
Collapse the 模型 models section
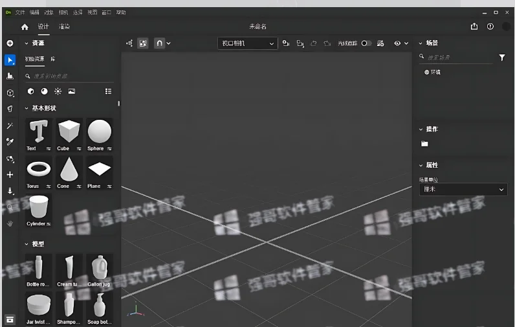27,244
